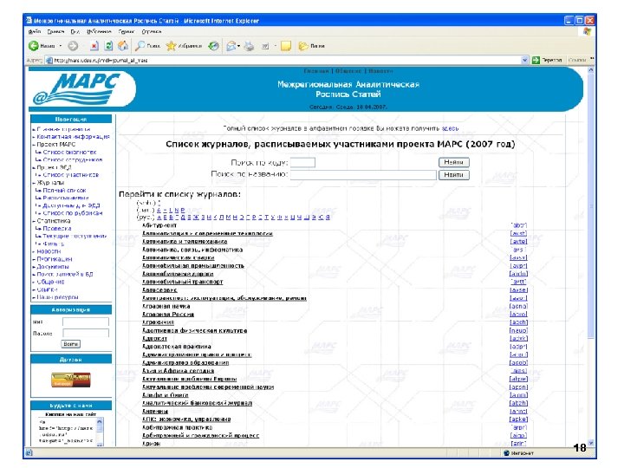
Task: Open the Вид menu
Action: tap(75, 31)
